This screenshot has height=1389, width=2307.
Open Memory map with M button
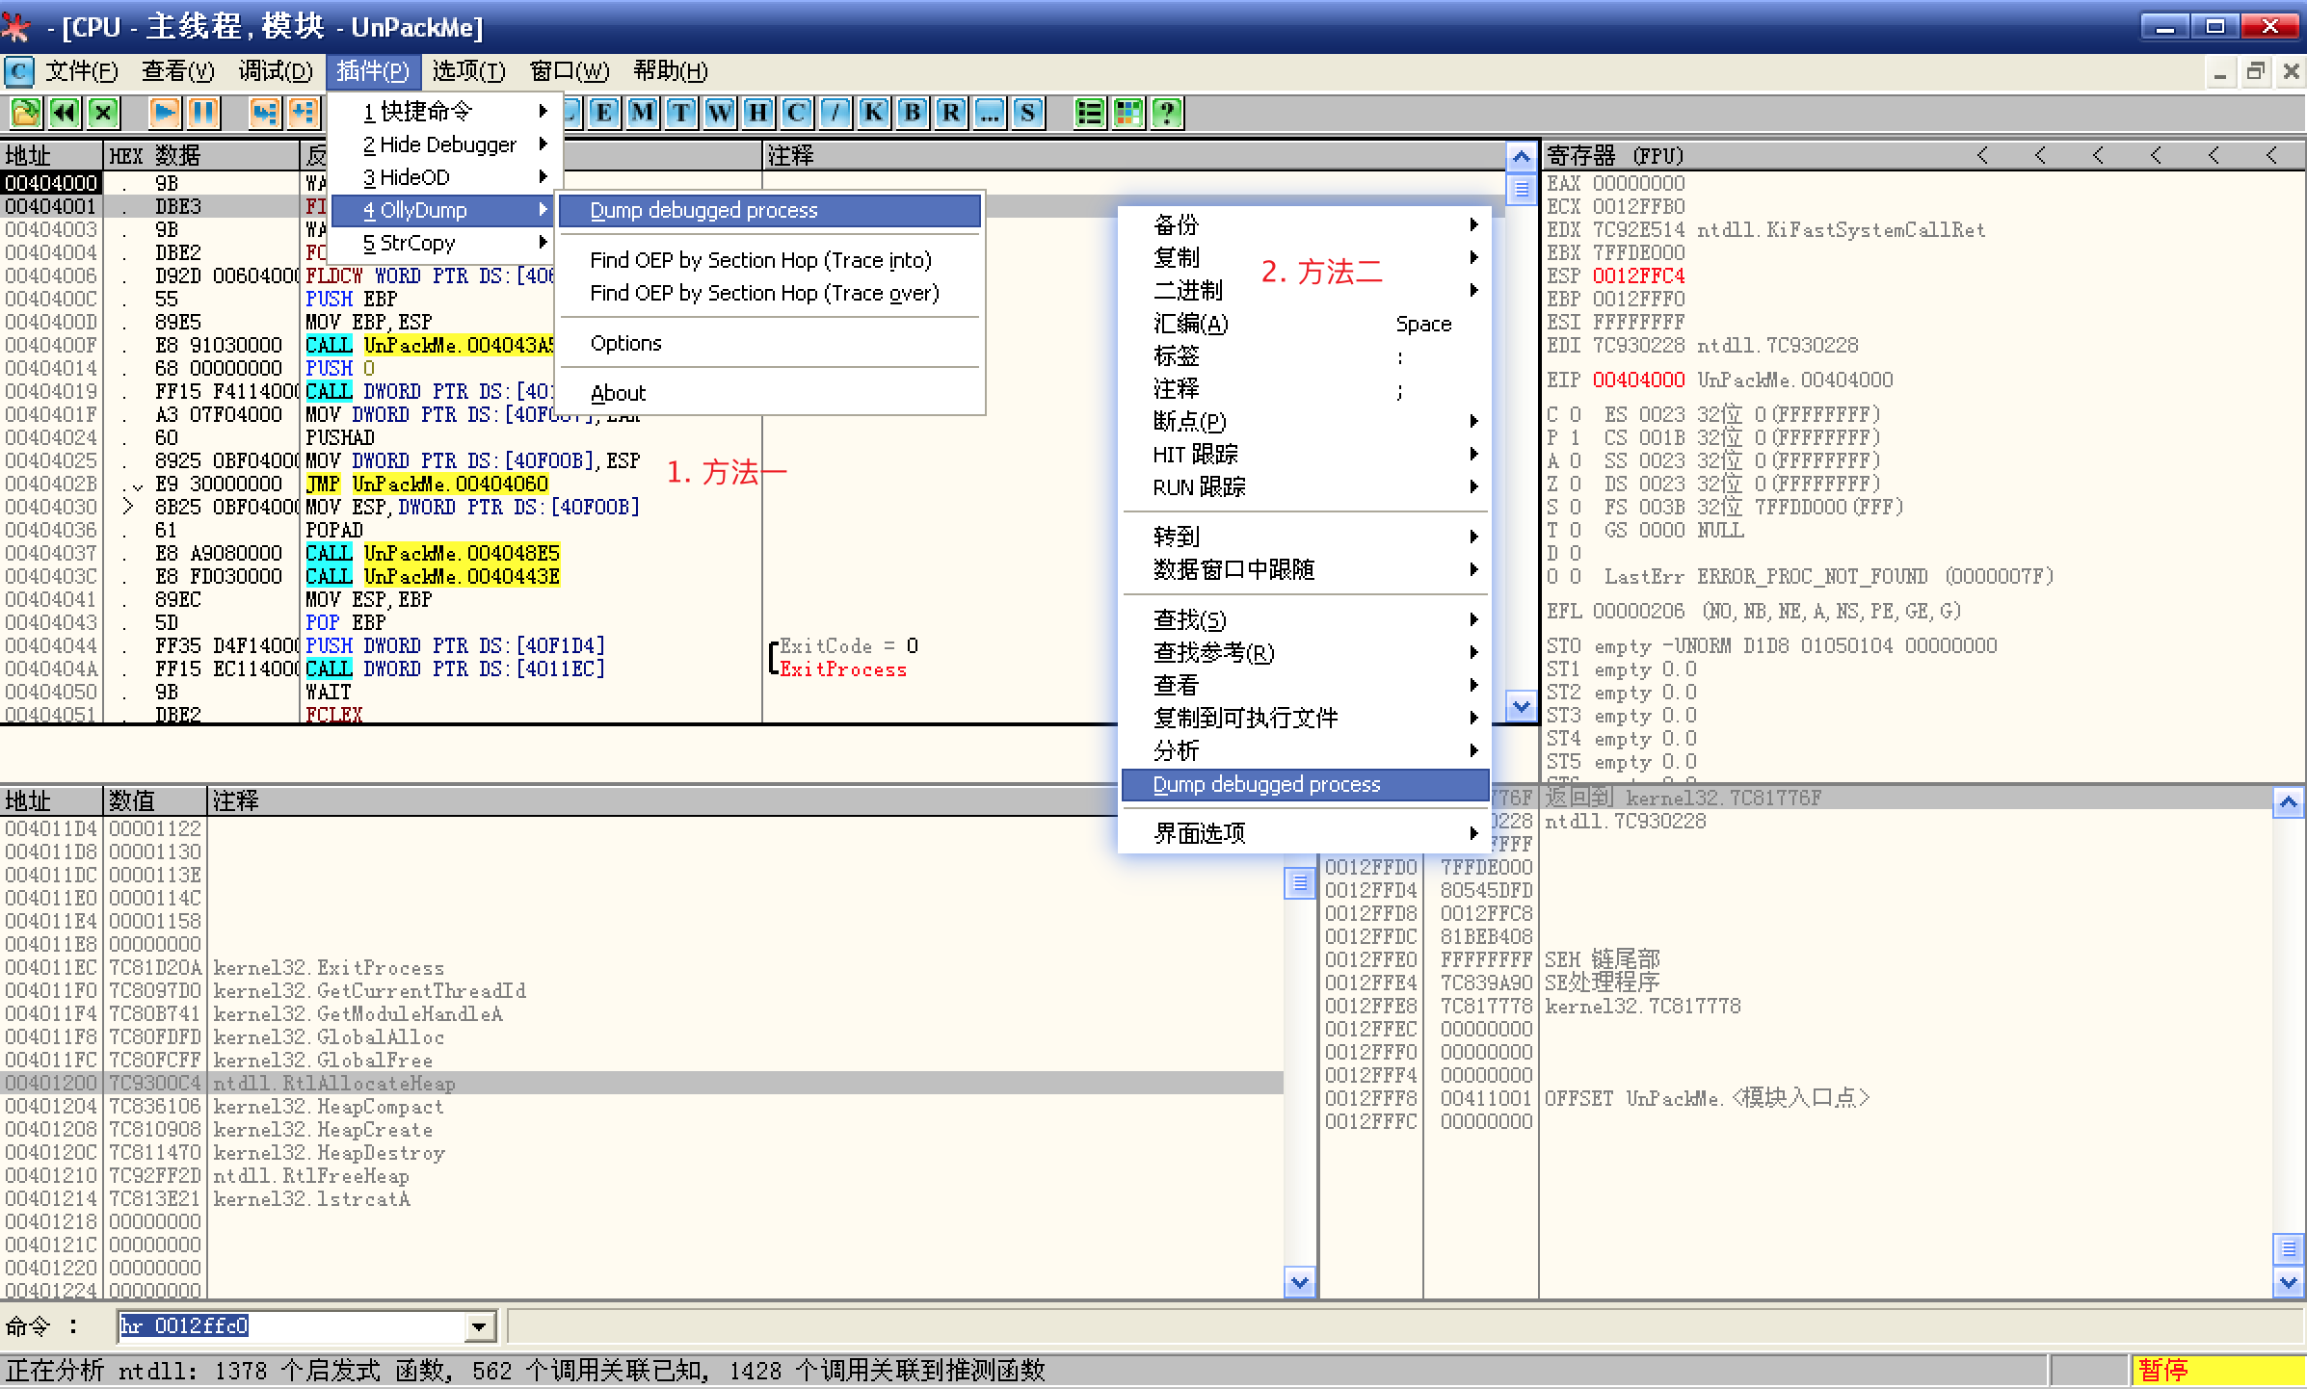tap(642, 113)
